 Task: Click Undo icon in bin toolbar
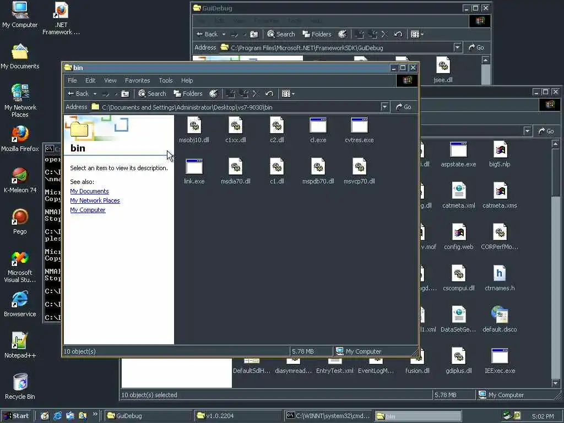pos(269,94)
